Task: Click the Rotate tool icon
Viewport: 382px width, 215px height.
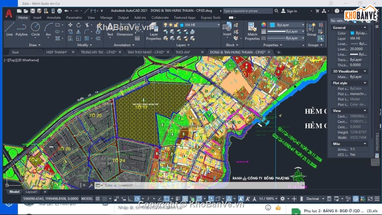Action: (78, 25)
